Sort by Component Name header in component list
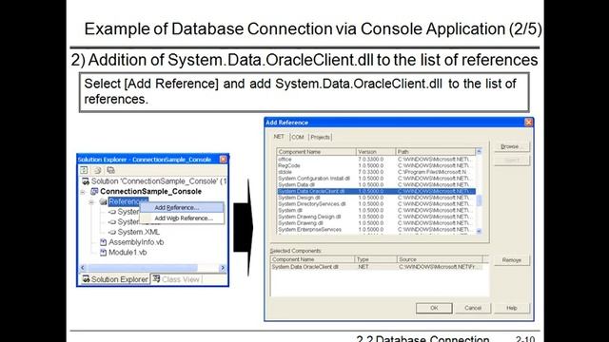The width and height of the screenshot is (609, 342). pos(316,152)
